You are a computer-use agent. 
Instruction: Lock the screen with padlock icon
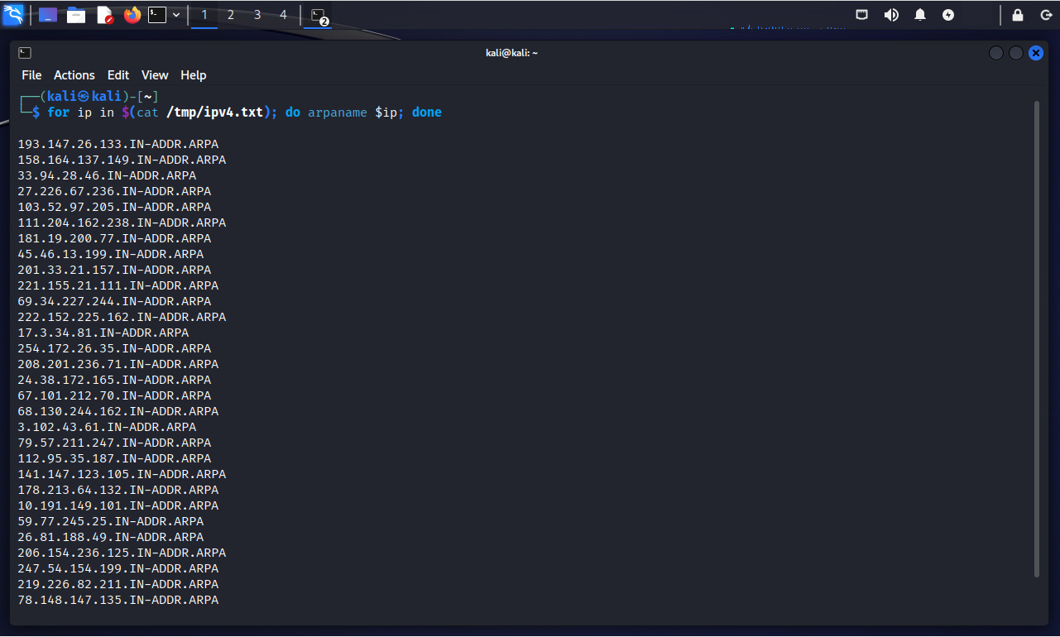tap(1018, 15)
